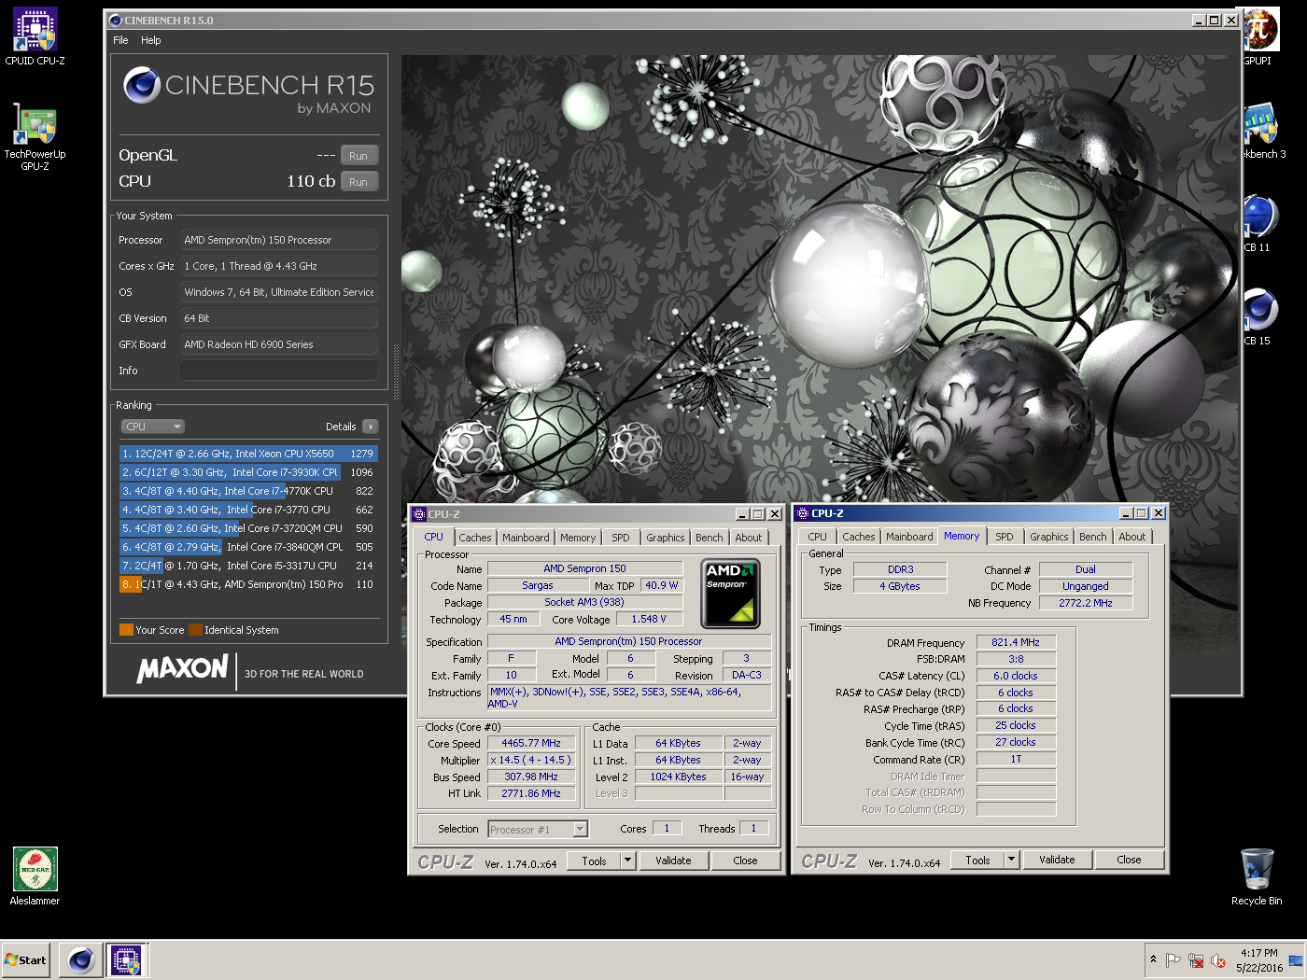This screenshot has height=980, width=1307.
Task: Click Close button in right CPU-Z window
Action: click(x=1129, y=860)
